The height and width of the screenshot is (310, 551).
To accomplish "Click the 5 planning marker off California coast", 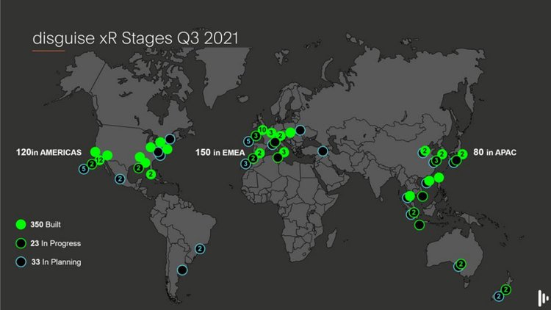I will (x=84, y=169).
